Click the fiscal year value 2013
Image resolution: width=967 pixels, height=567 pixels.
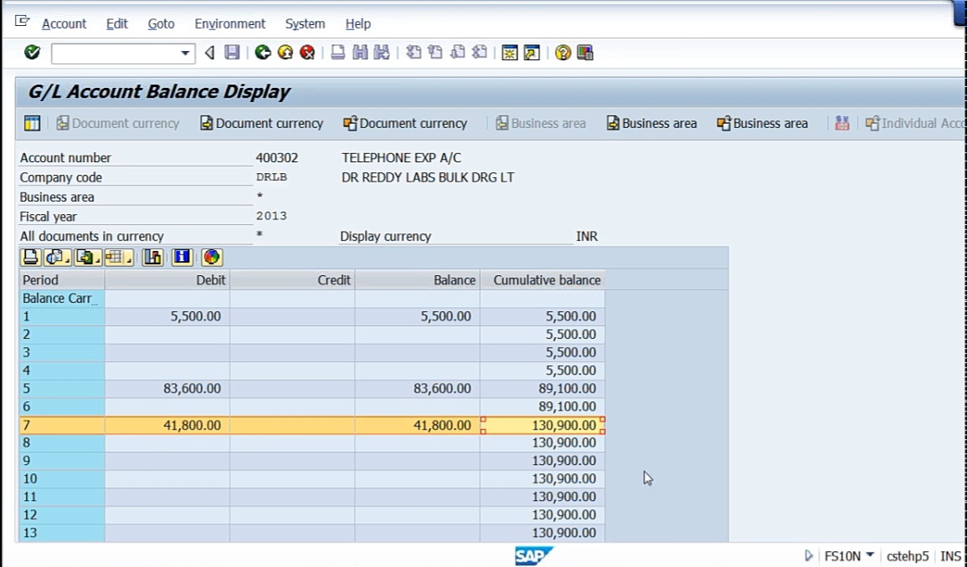271,217
